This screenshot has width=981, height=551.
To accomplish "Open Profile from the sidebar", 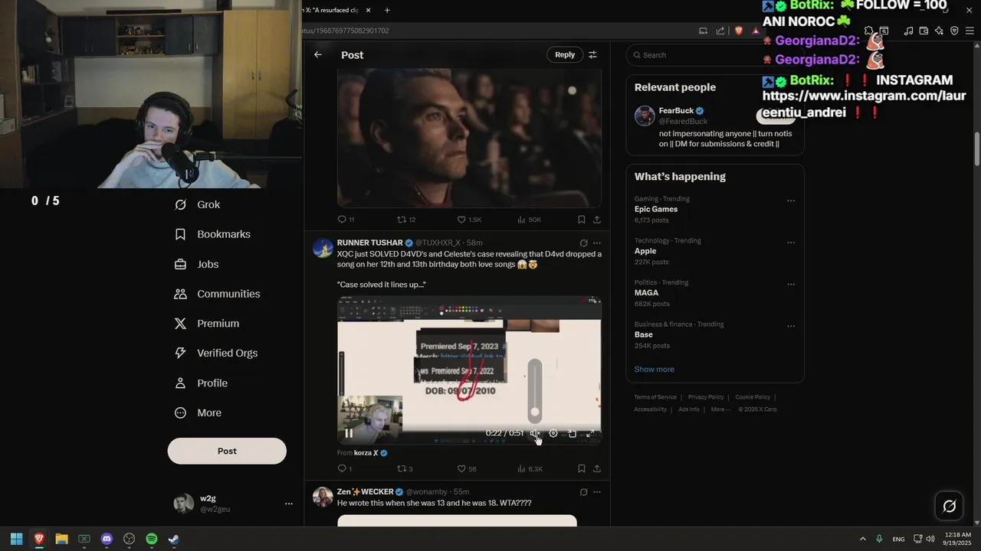I will 201,383.
